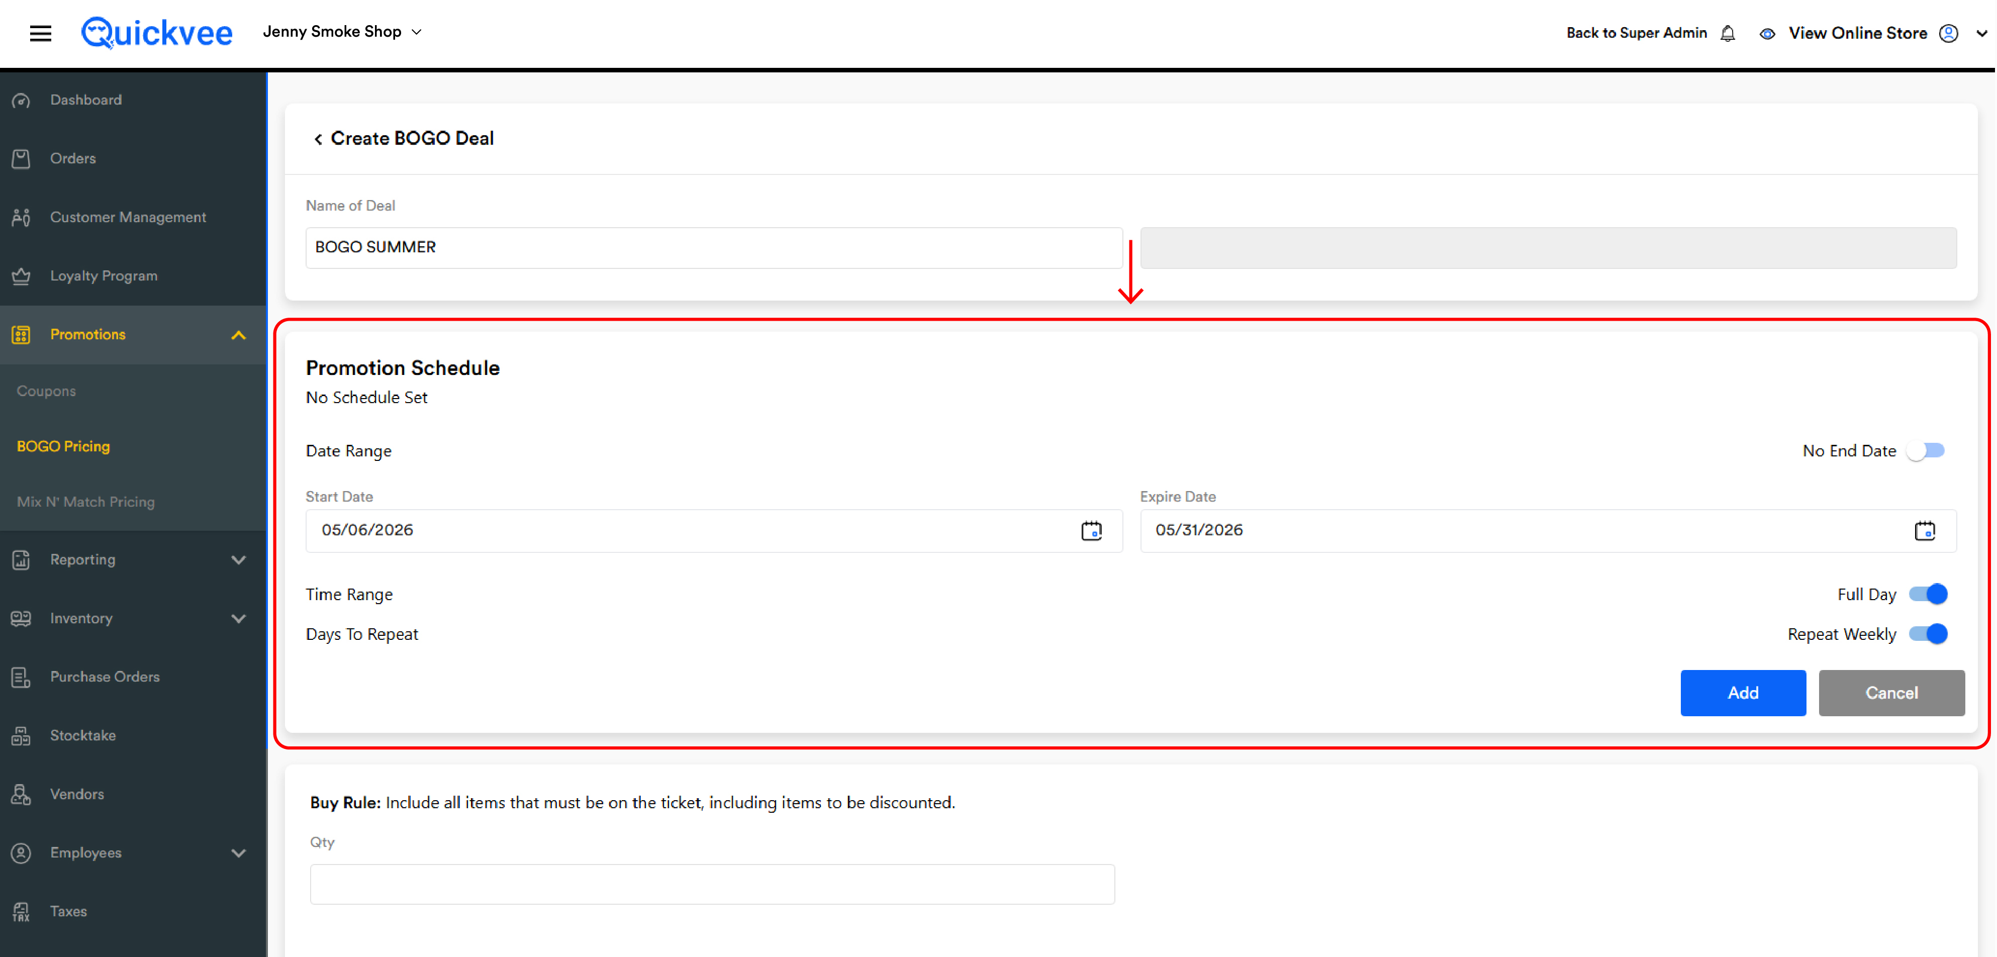Click the Stocktake boxes icon

tap(22, 735)
